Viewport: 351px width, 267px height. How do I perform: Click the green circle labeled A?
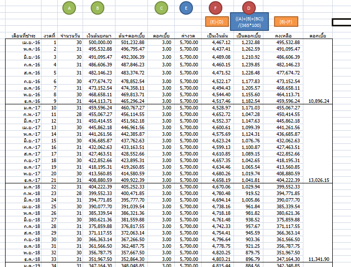[69, 8]
